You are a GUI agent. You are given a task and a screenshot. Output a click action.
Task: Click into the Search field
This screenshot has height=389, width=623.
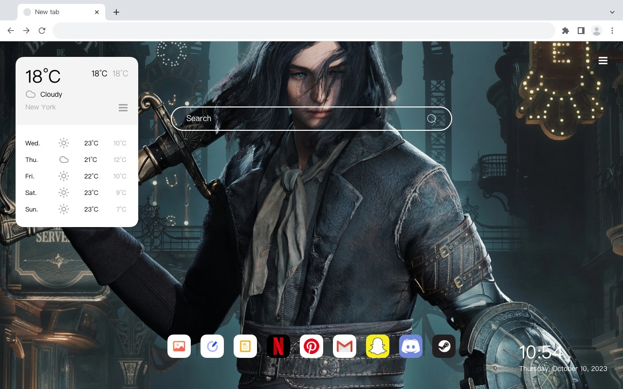pos(311,119)
